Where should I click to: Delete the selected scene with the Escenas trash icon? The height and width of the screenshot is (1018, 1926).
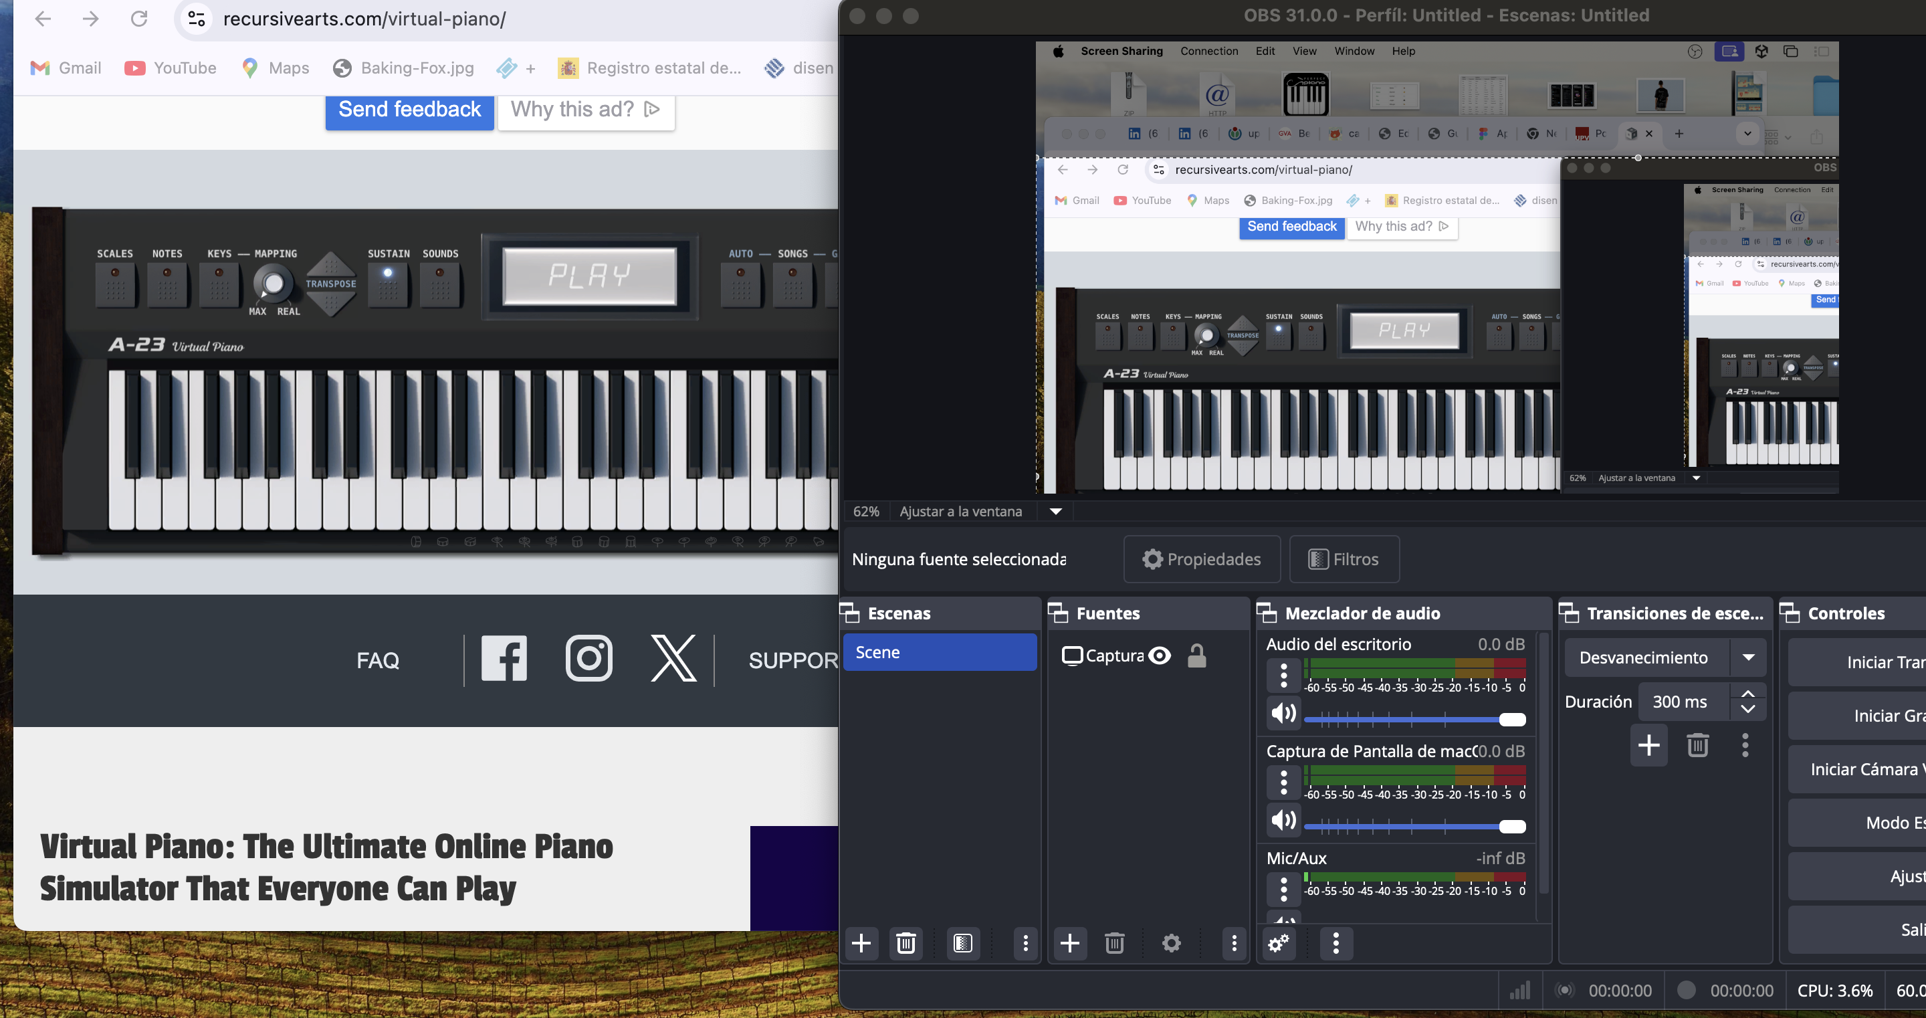click(x=905, y=943)
